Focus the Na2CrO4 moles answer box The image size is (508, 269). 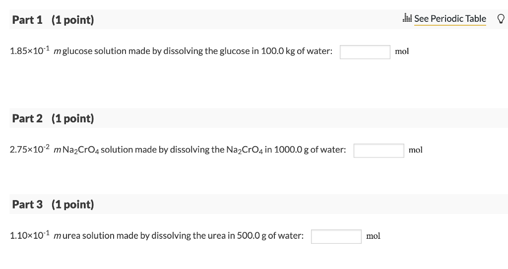point(379,150)
